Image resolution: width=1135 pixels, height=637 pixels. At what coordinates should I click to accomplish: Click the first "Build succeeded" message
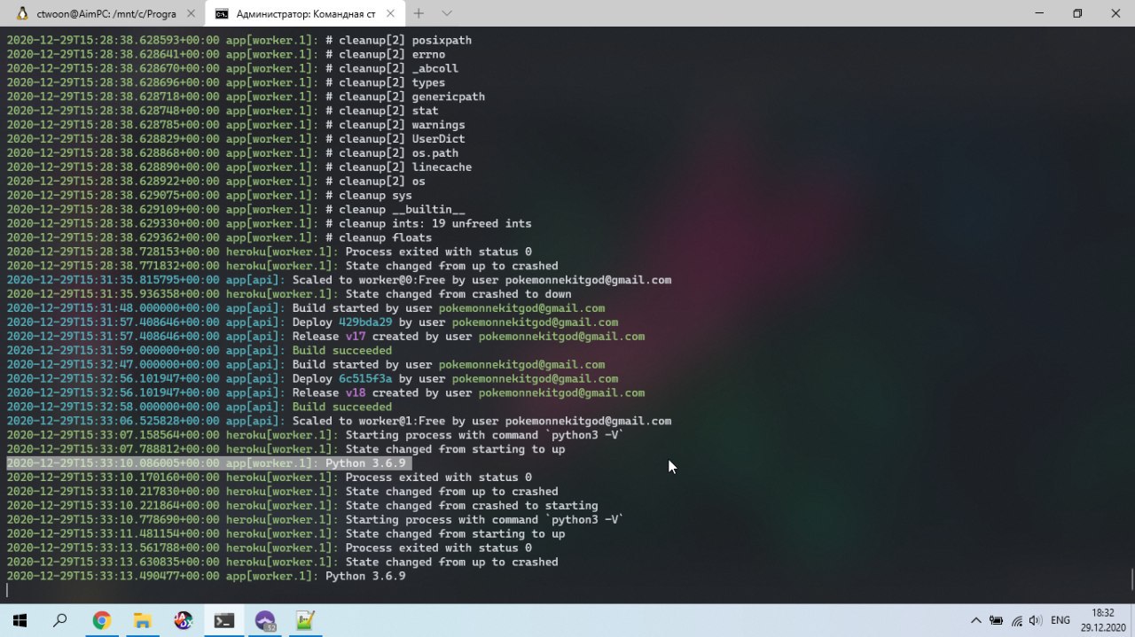coord(342,351)
